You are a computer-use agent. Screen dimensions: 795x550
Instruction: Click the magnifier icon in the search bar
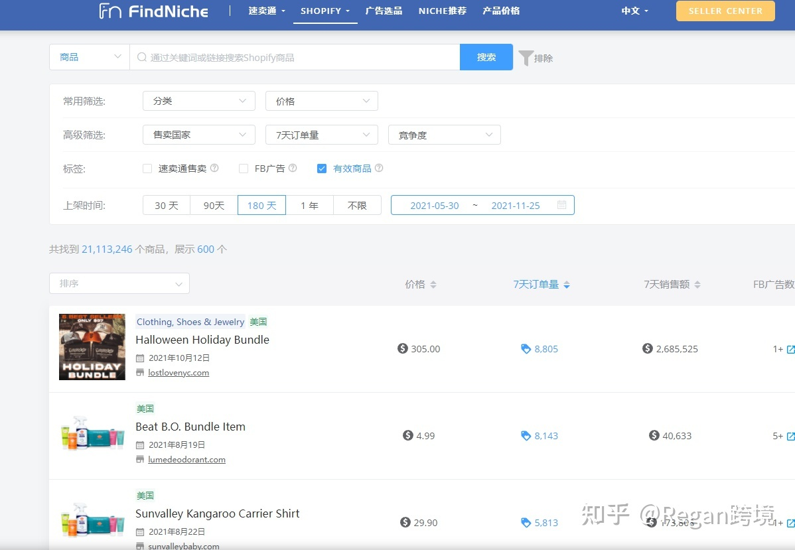pos(141,58)
